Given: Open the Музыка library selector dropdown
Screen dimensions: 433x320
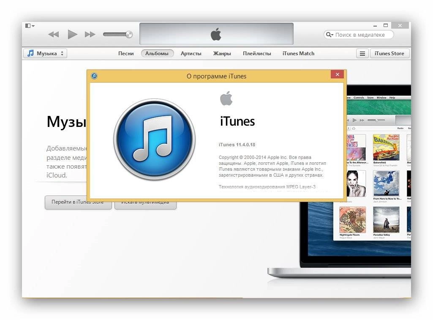Looking at the screenshot, I should click(x=45, y=54).
